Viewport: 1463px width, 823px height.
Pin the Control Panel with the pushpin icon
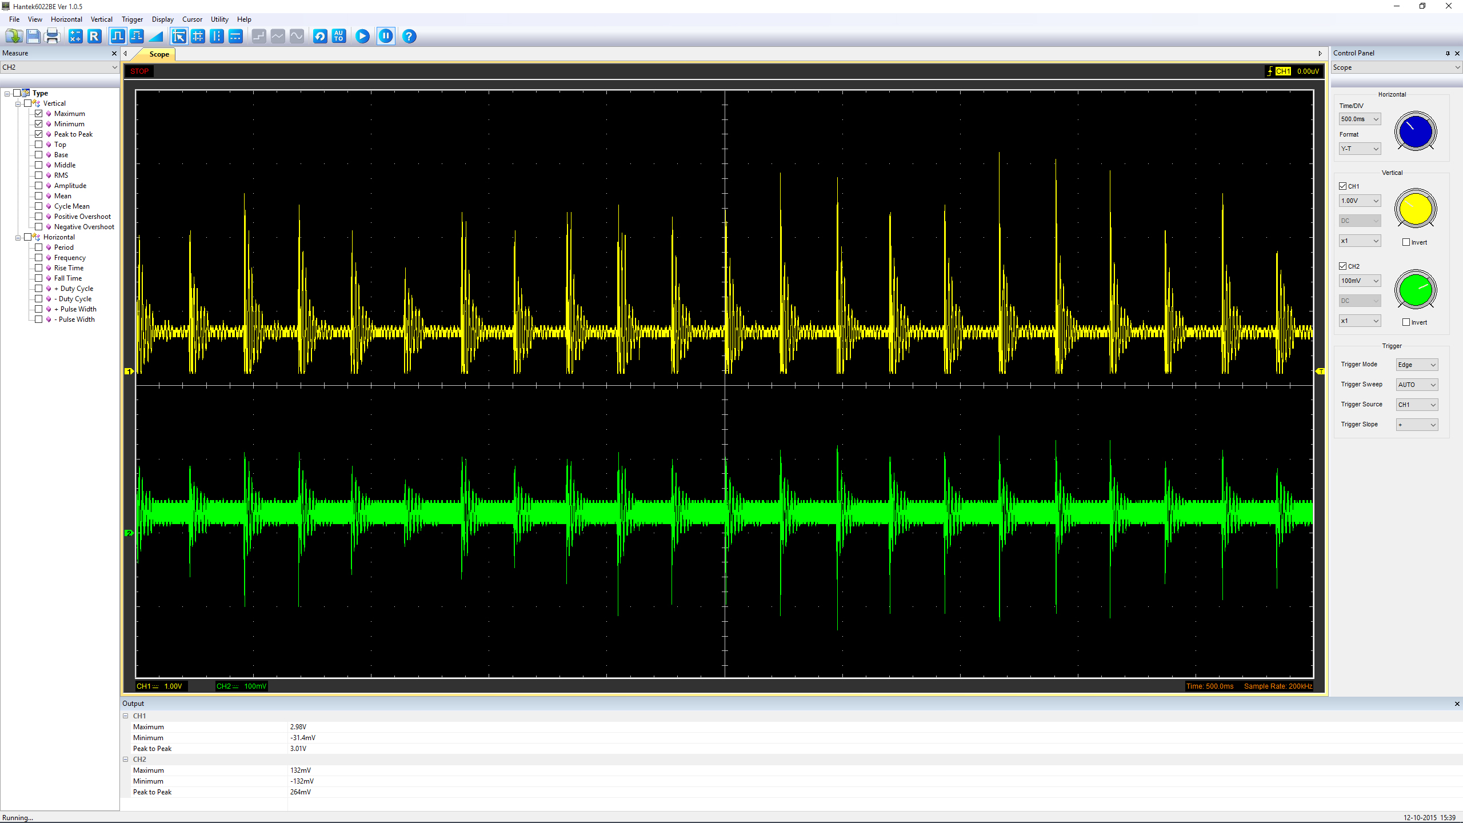point(1448,53)
